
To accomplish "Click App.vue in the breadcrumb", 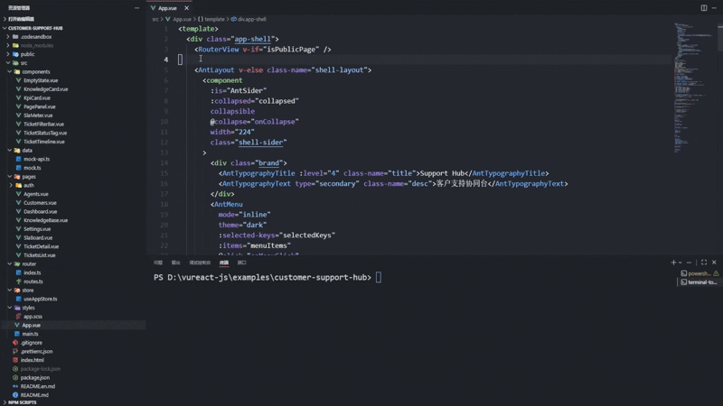I will click(183, 19).
